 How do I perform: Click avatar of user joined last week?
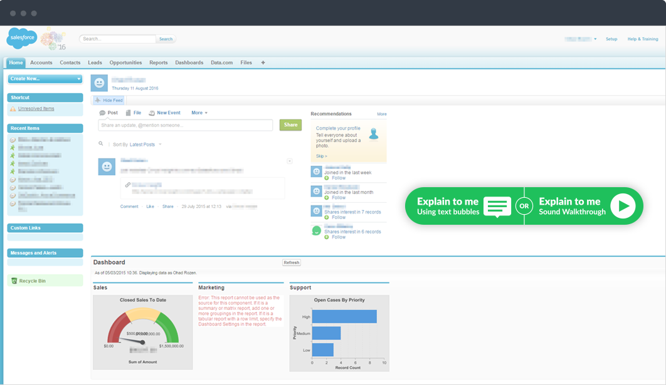pyautogui.click(x=317, y=172)
